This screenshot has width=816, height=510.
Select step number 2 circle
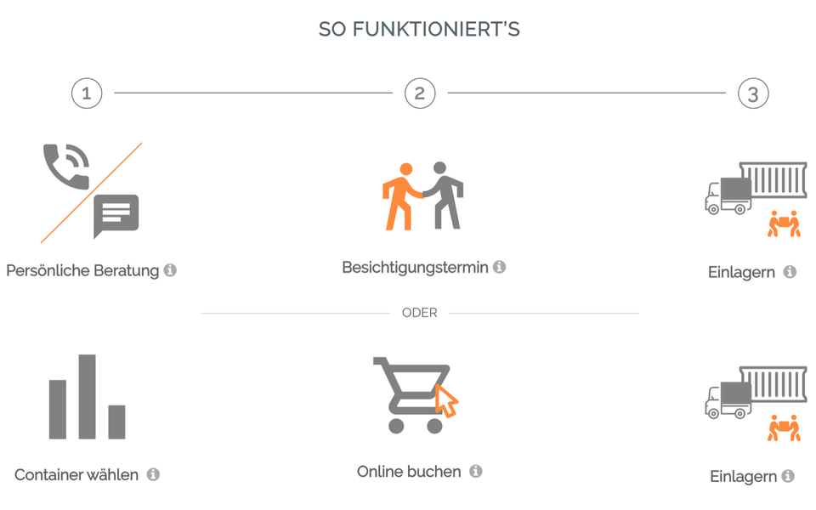(x=420, y=93)
